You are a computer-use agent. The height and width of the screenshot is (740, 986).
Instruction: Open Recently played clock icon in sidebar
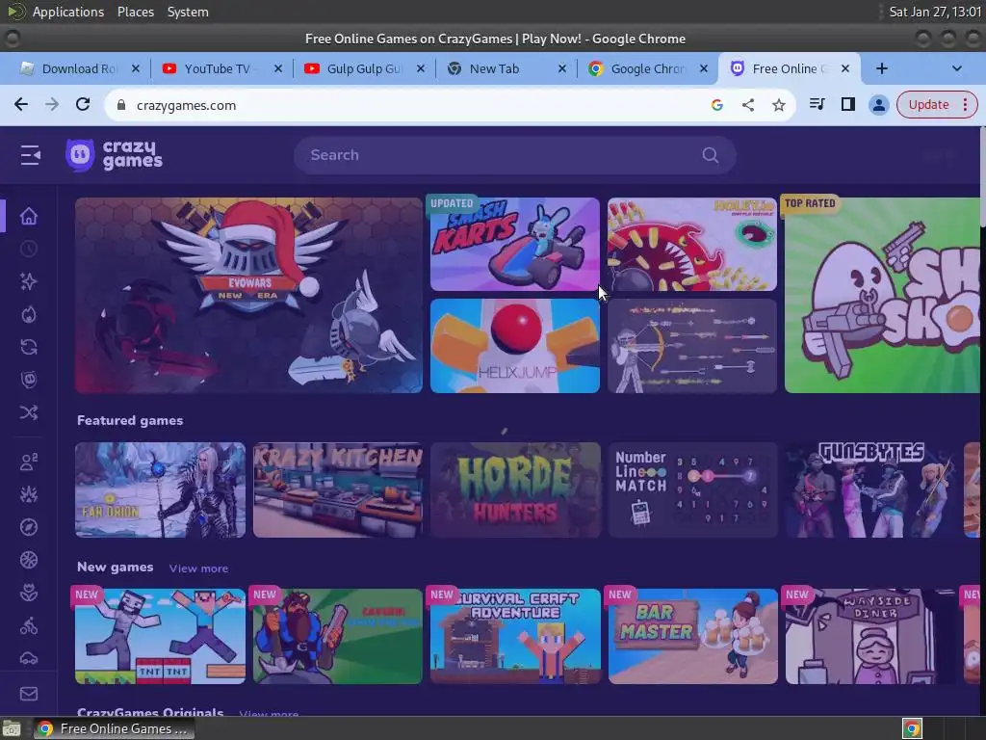click(28, 250)
